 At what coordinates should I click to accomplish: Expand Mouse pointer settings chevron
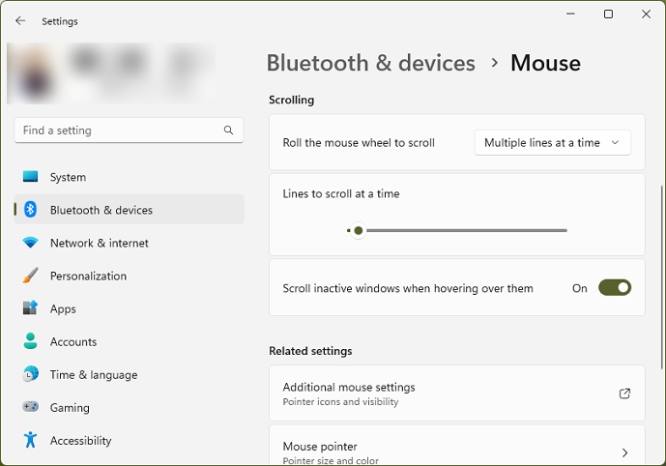624,452
